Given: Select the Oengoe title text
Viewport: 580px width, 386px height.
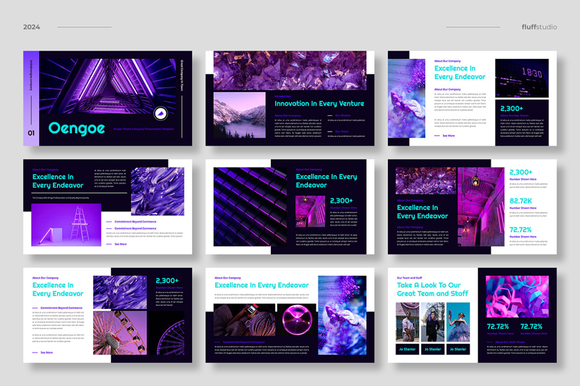Looking at the screenshot, I should click(70, 128).
